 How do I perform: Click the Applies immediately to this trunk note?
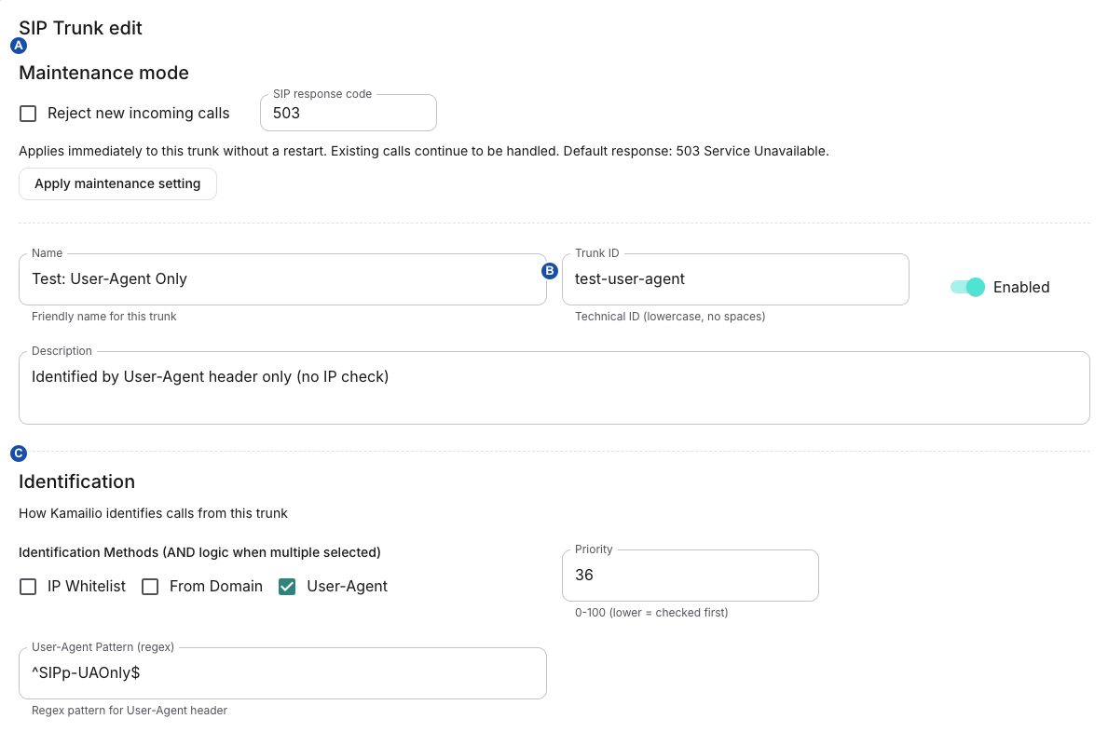click(x=424, y=151)
